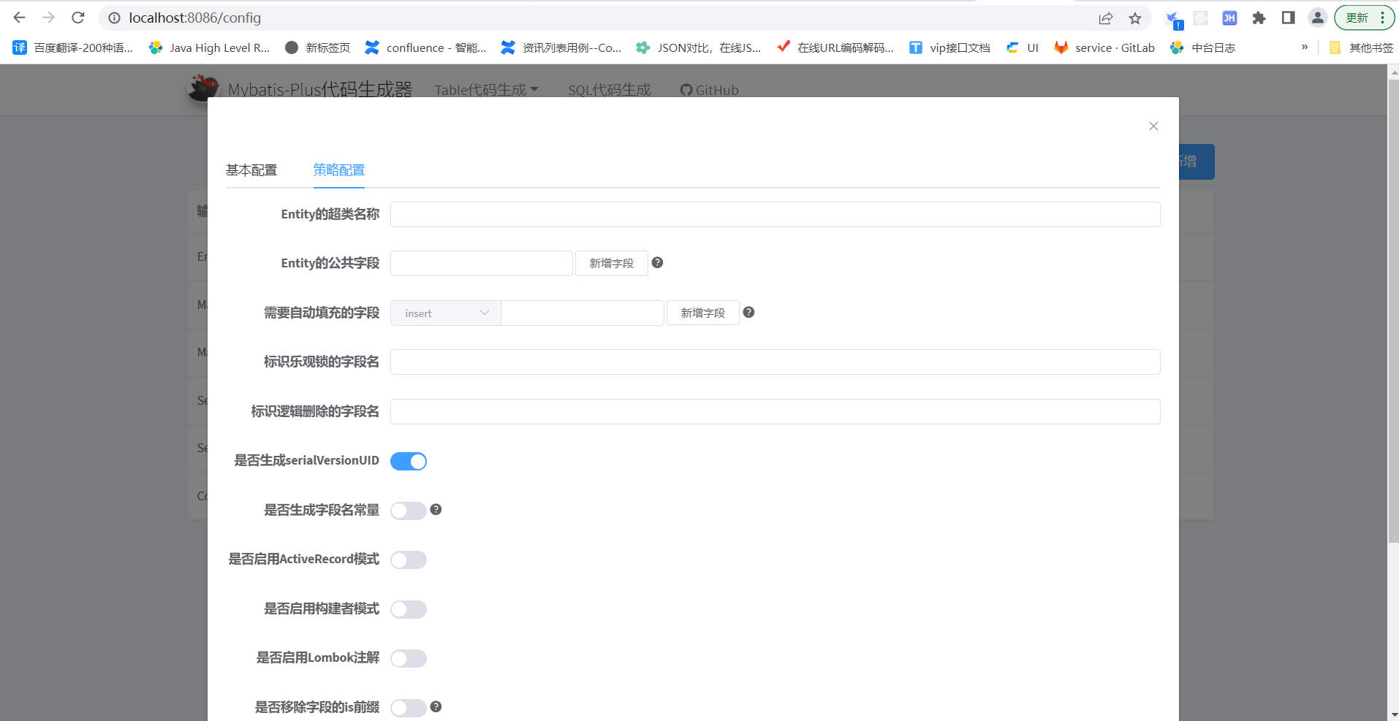The image size is (1399, 721).
Task: Click the forward navigation arrow
Action: pos(49,18)
